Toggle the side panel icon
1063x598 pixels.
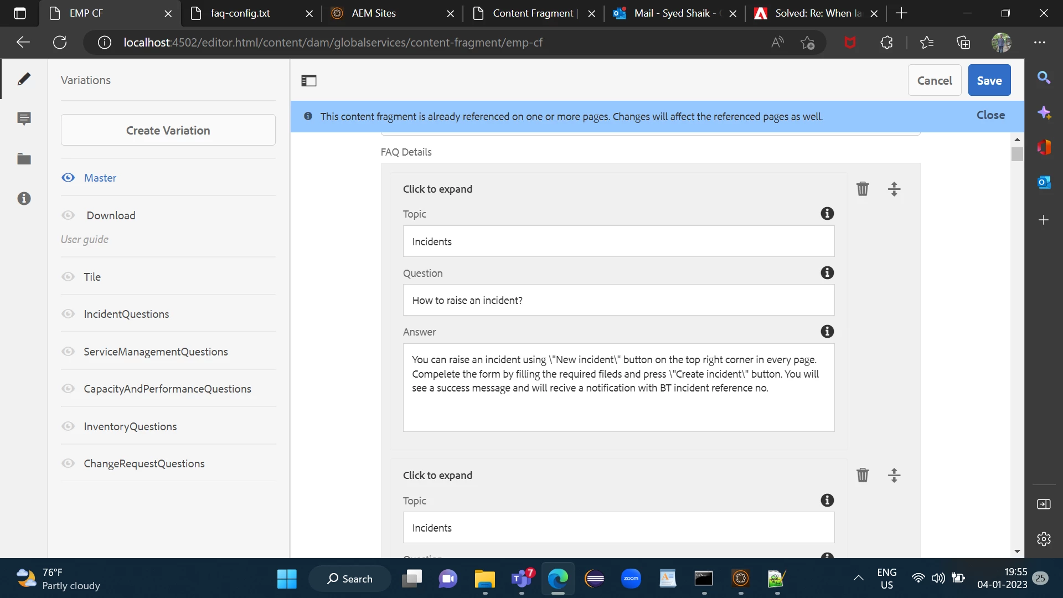(309, 81)
